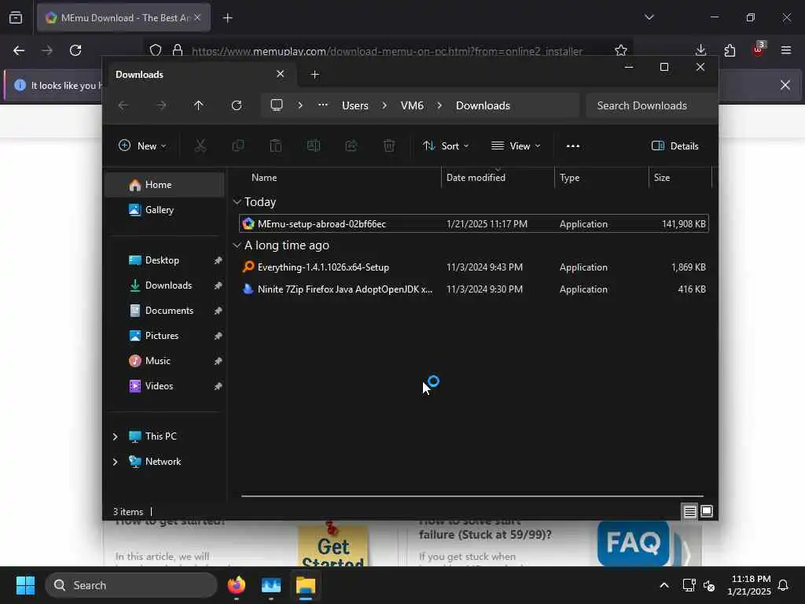Viewport: 805px width, 604px height.
Task: Open a new Firefox tab
Action: (228, 18)
